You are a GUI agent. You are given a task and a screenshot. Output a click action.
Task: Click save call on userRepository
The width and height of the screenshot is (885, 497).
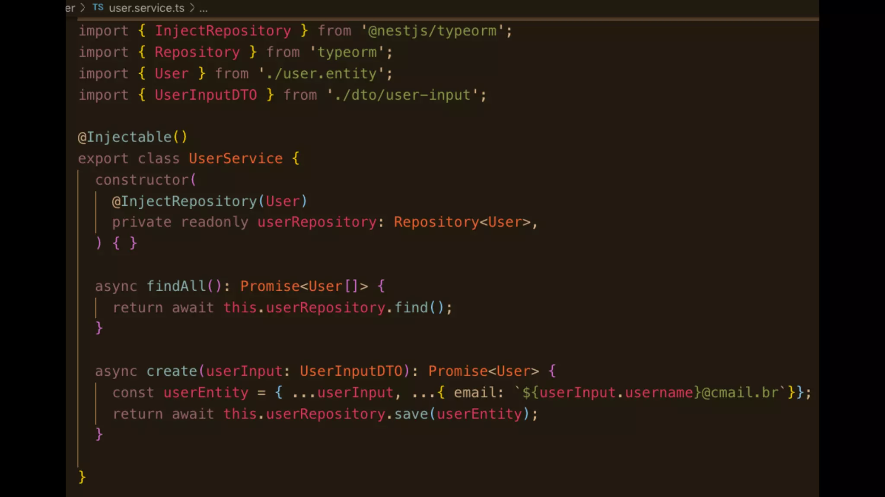click(x=411, y=414)
